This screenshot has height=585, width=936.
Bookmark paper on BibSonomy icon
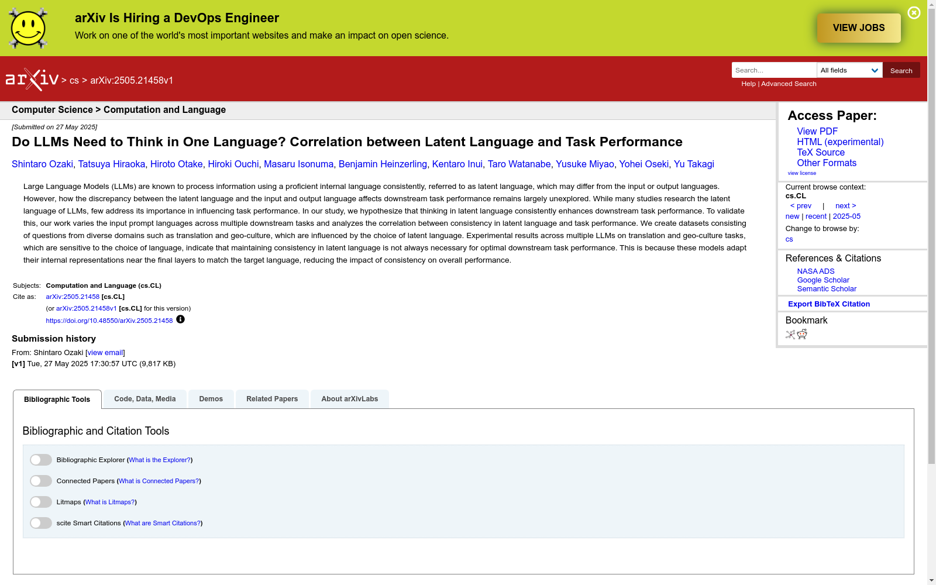pos(790,335)
